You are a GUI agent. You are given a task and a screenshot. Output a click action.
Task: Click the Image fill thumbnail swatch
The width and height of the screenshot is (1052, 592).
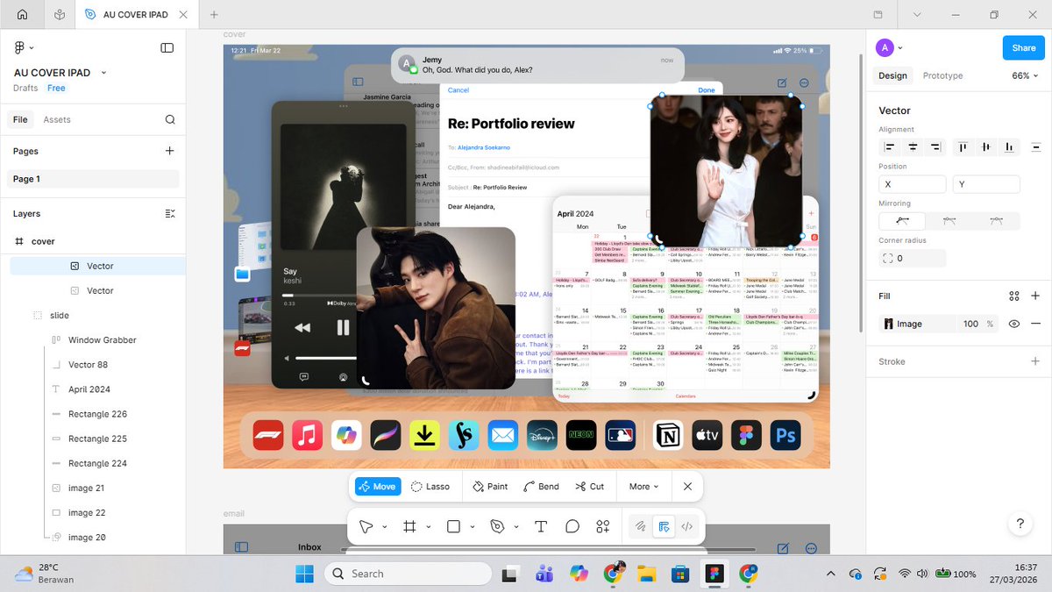click(889, 324)
